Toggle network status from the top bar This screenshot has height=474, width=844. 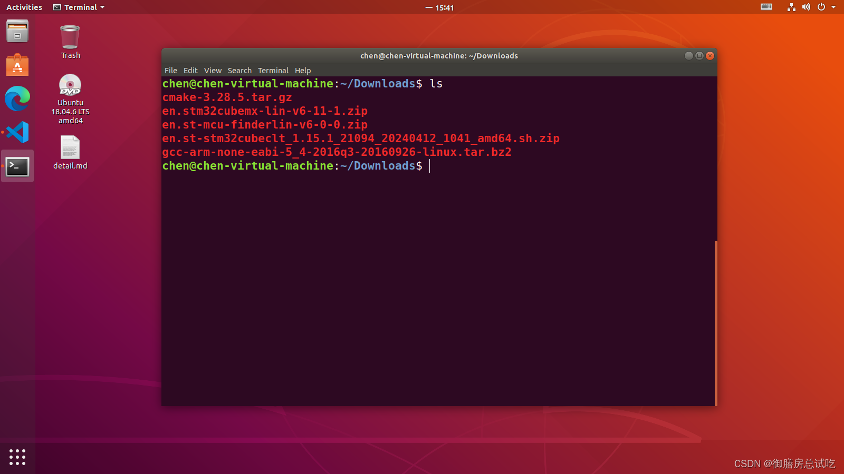click(792, 7)
